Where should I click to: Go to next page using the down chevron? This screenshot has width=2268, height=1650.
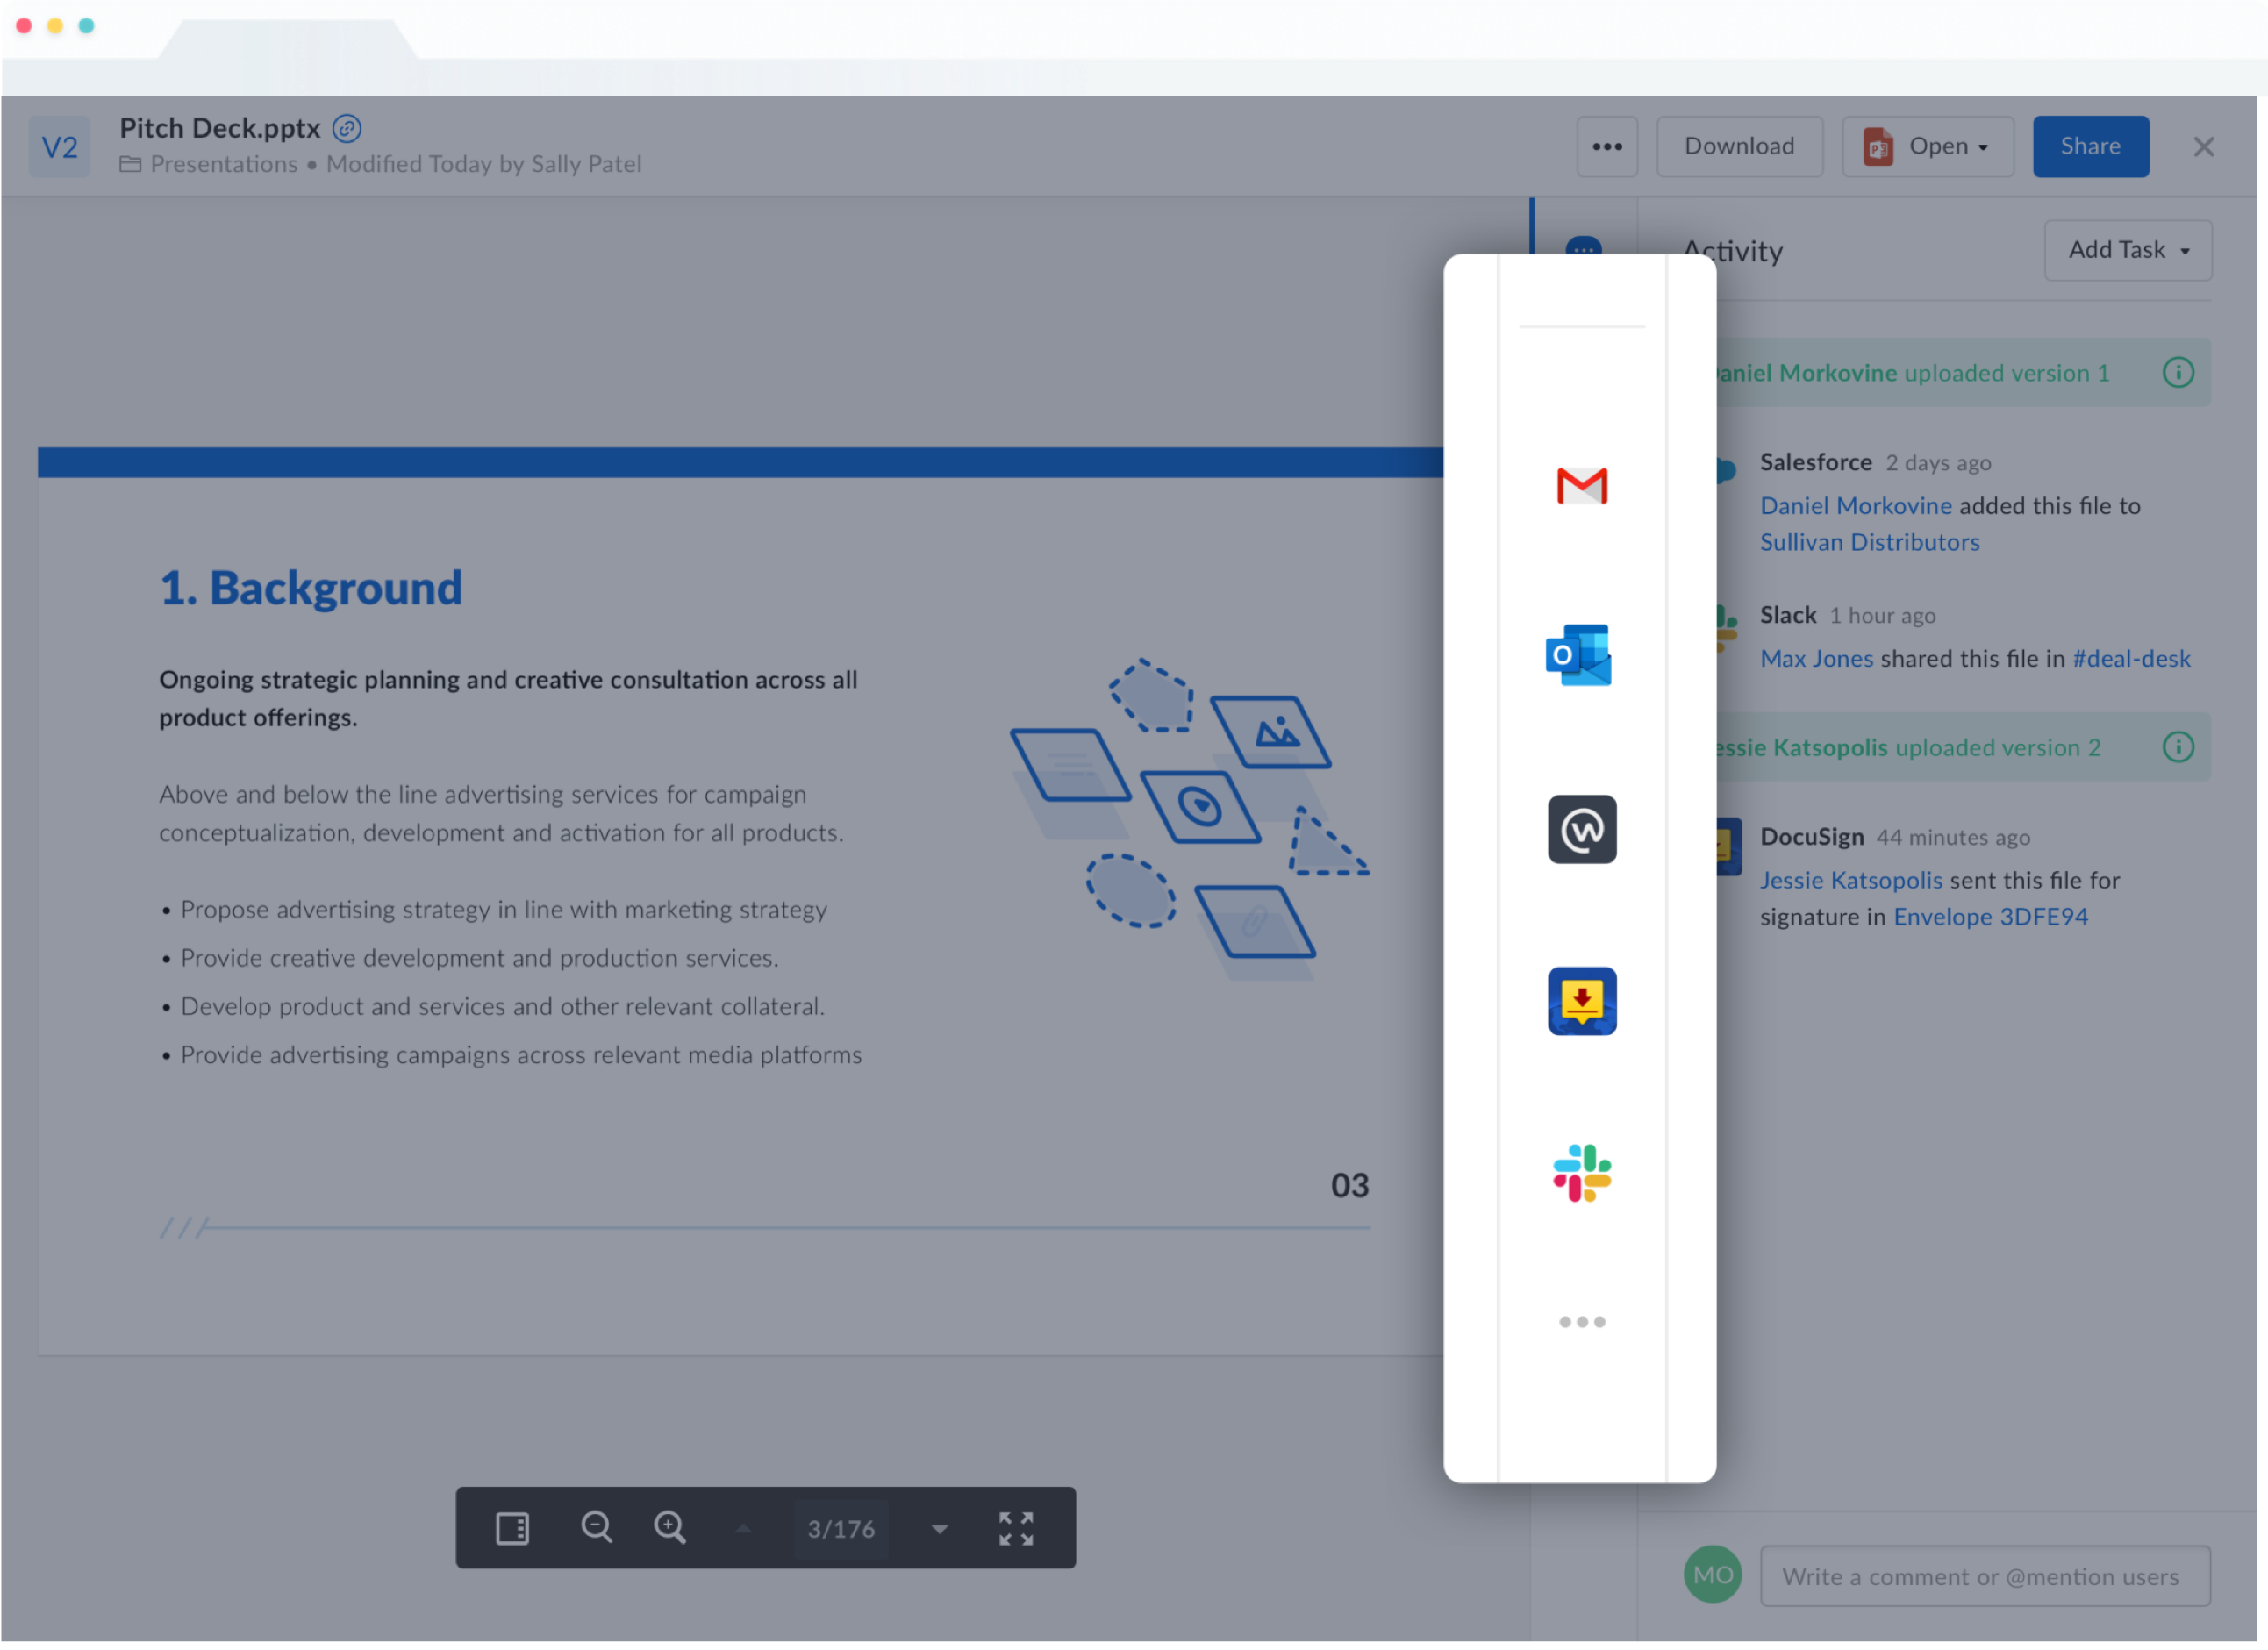point(938,1528)
